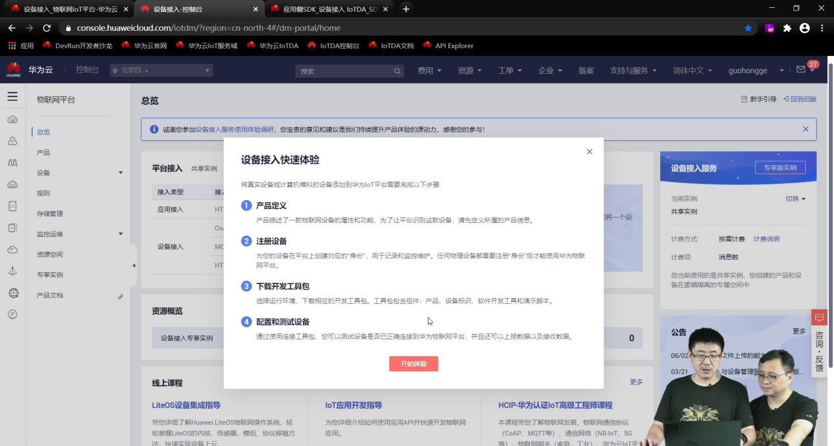Viewport: 834px width, 446px height.
Task: Click 更多 next to 线上课程
Action: 636,382
